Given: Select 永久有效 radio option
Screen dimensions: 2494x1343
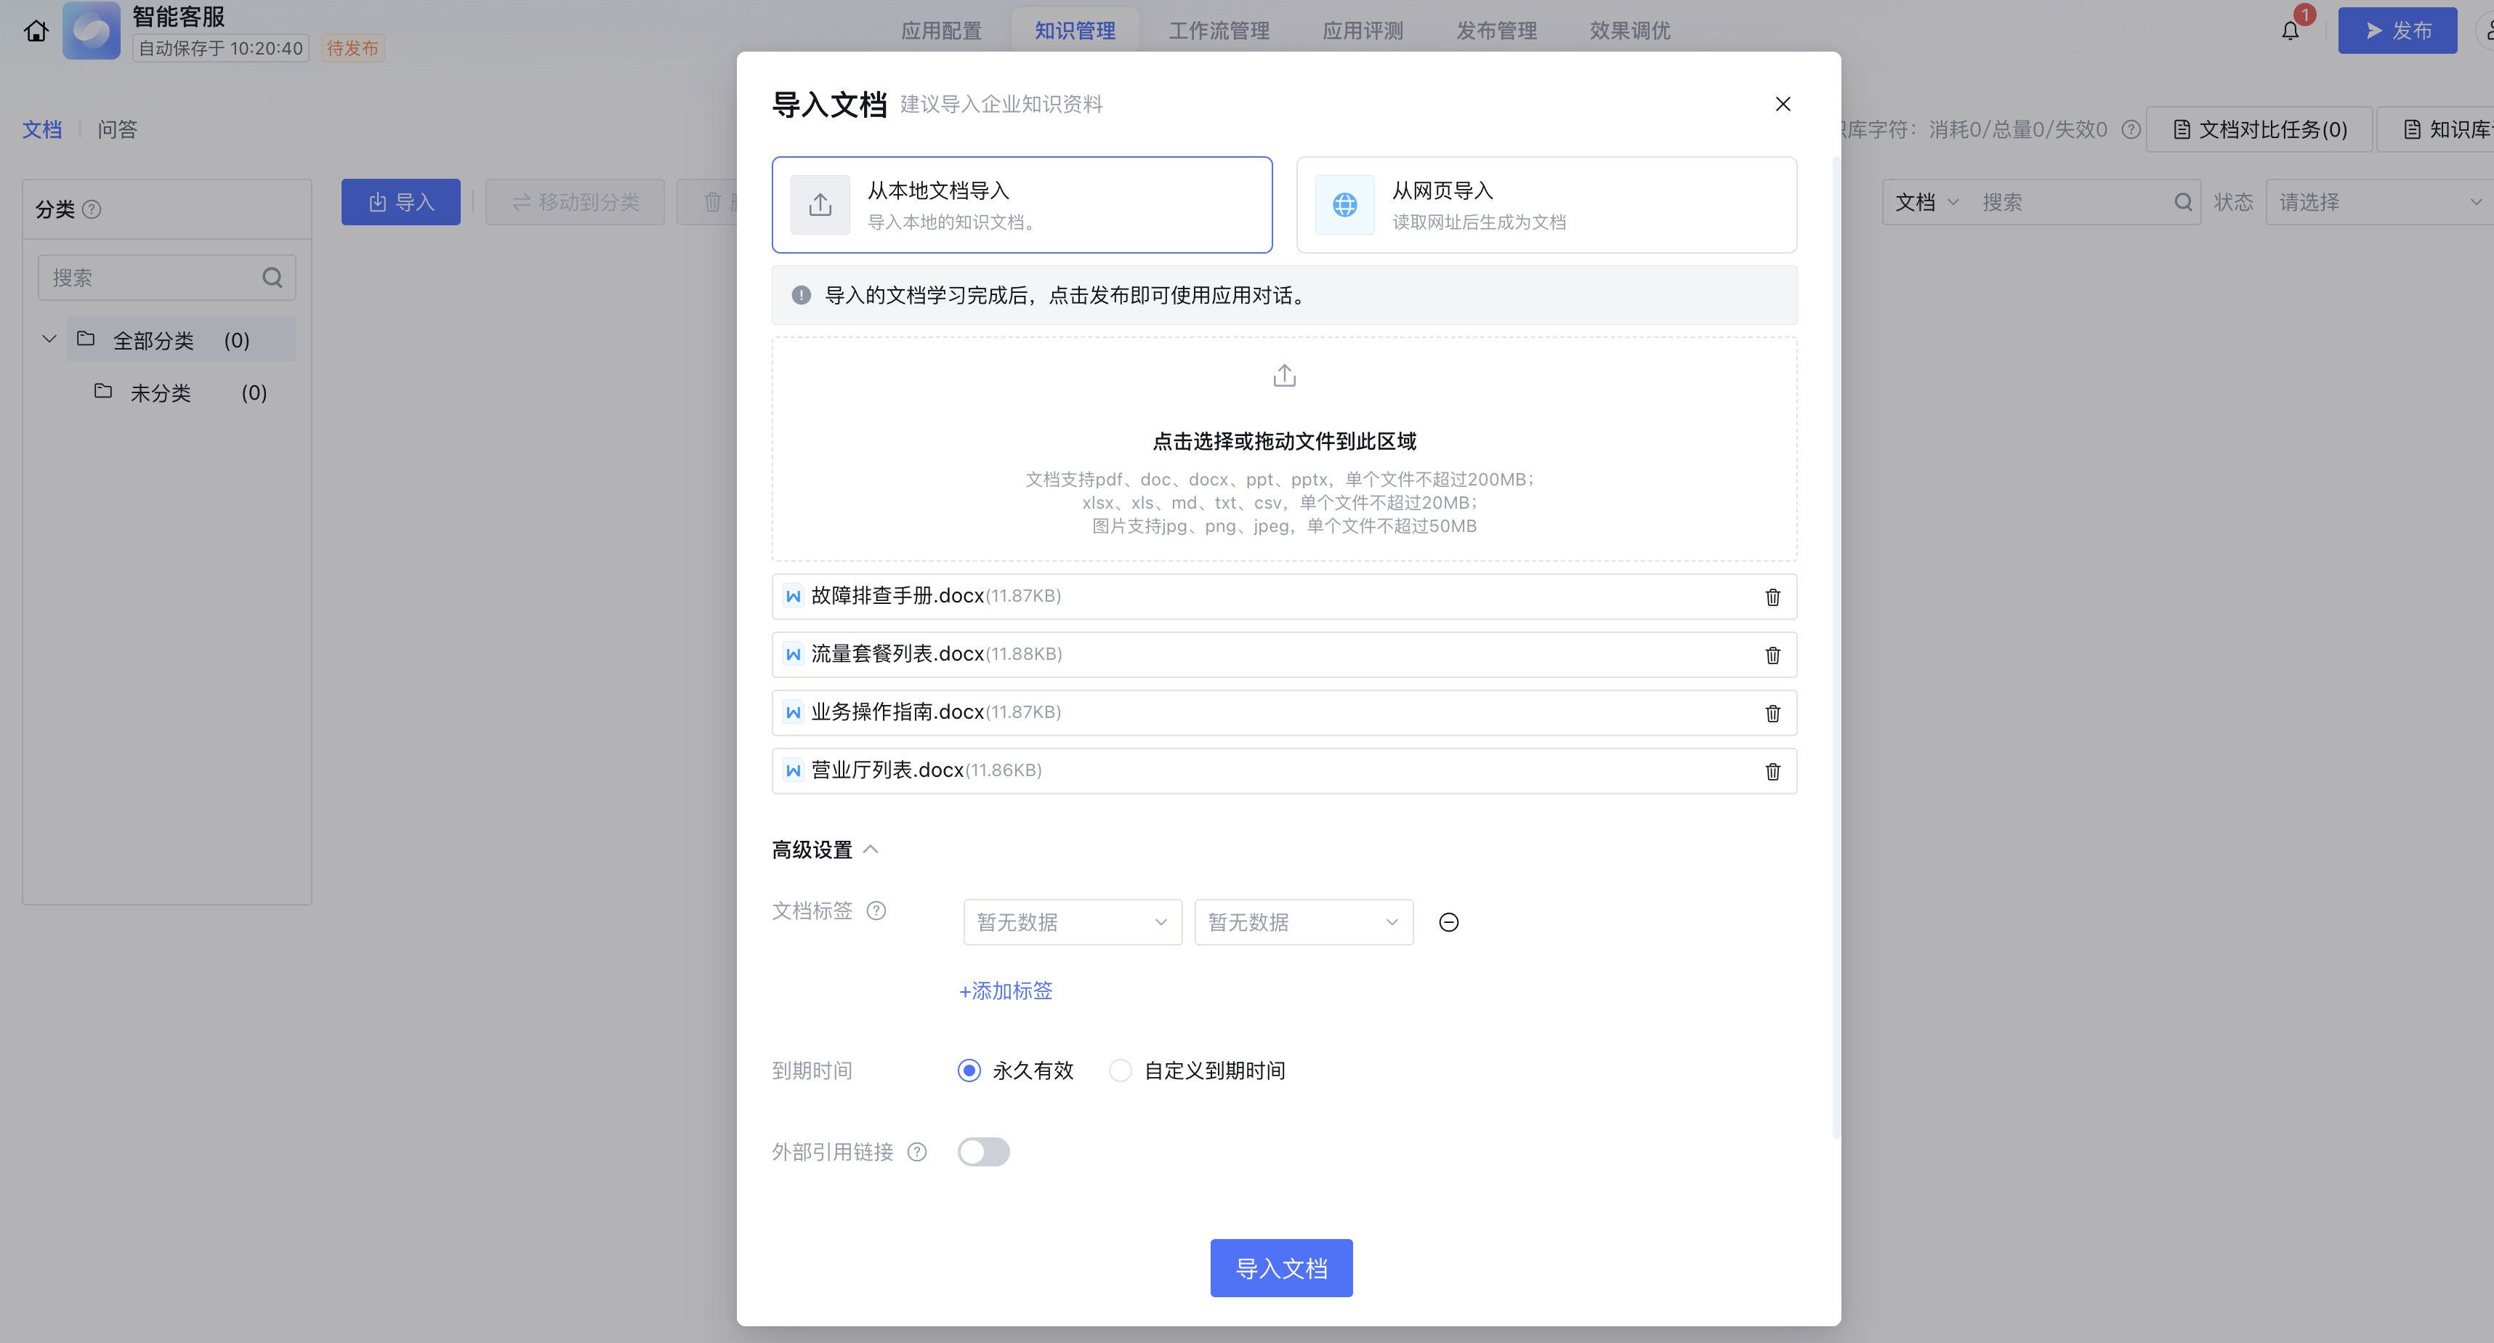Looking at the screenshot, I should (969, 1070).
